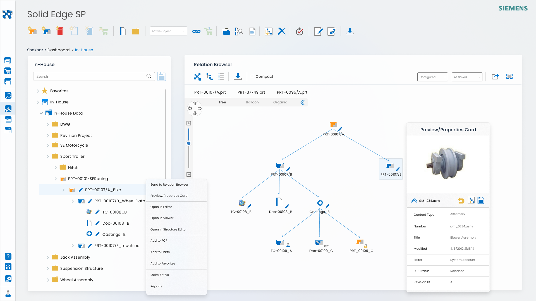Click the pan up arrow on navigator
This screenshot has width=536, height=301.
click(x=195, y=103)
